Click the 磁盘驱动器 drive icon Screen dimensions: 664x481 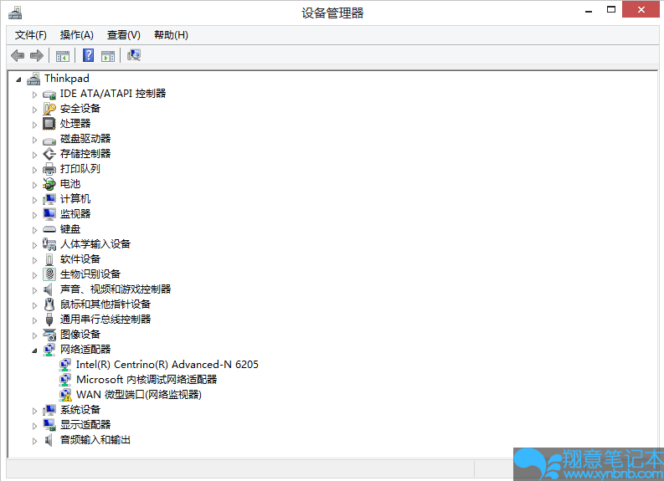pos(49,140)
